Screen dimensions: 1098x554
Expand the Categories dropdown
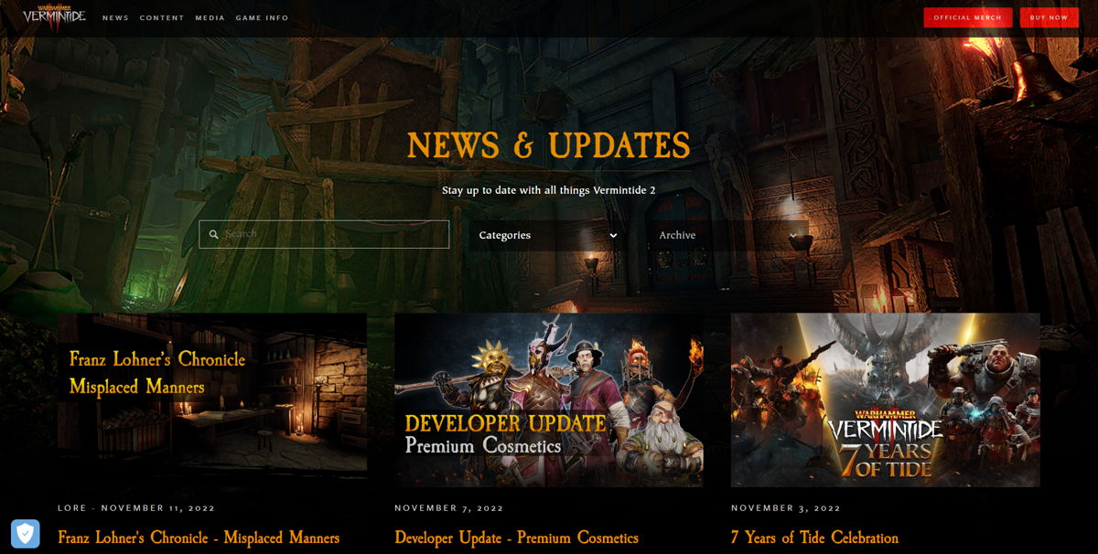pos(548,235)
